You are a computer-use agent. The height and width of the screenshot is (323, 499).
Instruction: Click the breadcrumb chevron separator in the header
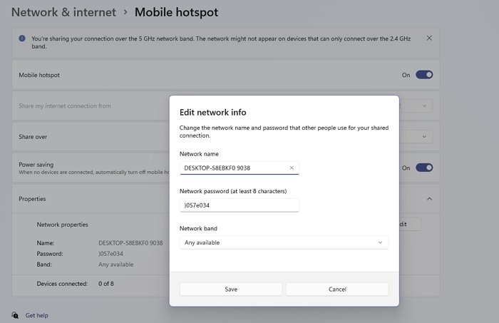tap(124, 12)
